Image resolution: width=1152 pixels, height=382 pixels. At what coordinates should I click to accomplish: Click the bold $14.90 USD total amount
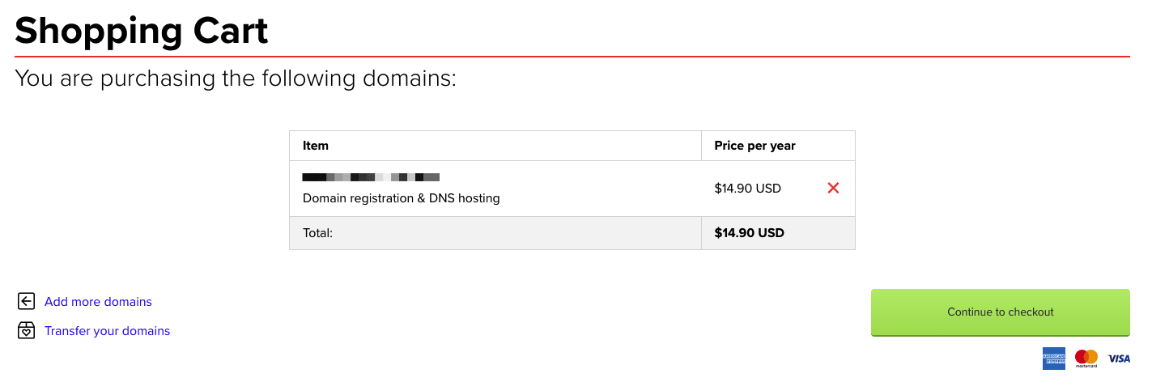pyautogui.click(x=749, y=233)
